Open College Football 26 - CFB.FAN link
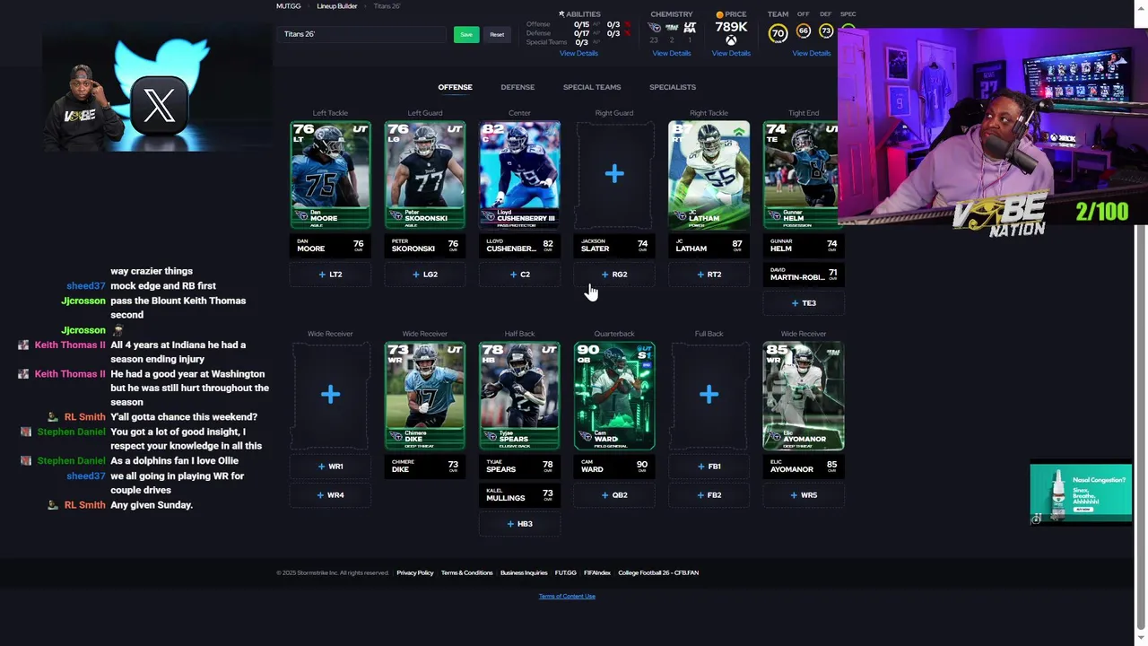This screenshot has height=646, width=1148. 658,572
